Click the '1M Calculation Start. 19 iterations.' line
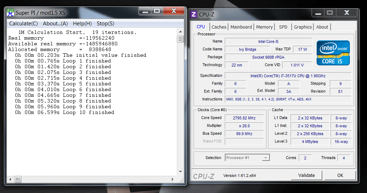Screen dimensions: 367x193 pos(78,32)
